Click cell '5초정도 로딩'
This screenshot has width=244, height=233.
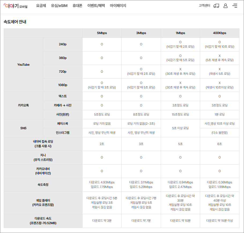[102, 114]
